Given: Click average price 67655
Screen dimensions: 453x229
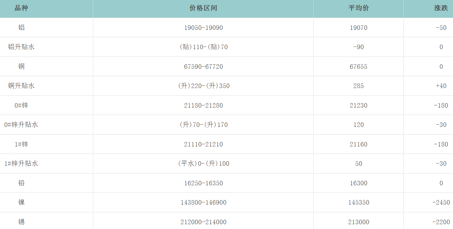Looking at the screenshot, I should click(x=358, y=66).
